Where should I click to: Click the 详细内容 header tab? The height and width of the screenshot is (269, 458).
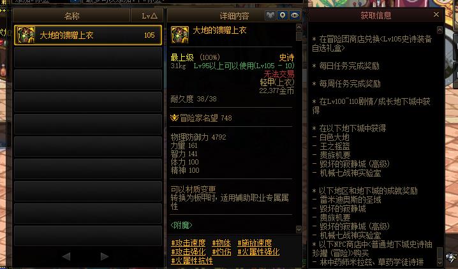pos(234,15)
